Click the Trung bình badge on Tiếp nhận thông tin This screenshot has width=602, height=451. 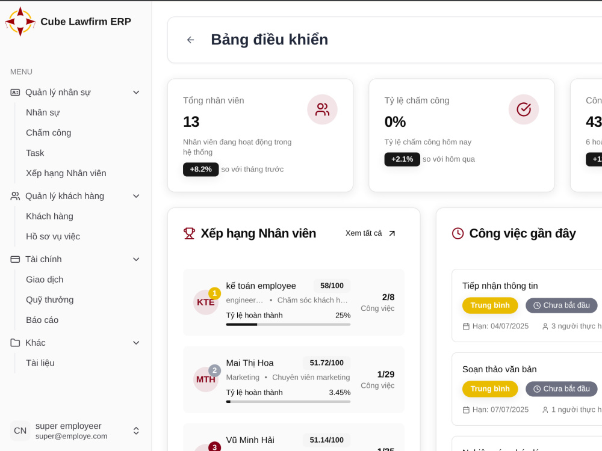[490, 305]
